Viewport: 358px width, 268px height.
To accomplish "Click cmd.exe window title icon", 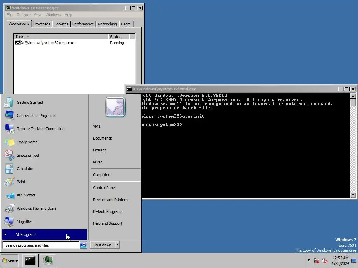I will click(129, 89).
